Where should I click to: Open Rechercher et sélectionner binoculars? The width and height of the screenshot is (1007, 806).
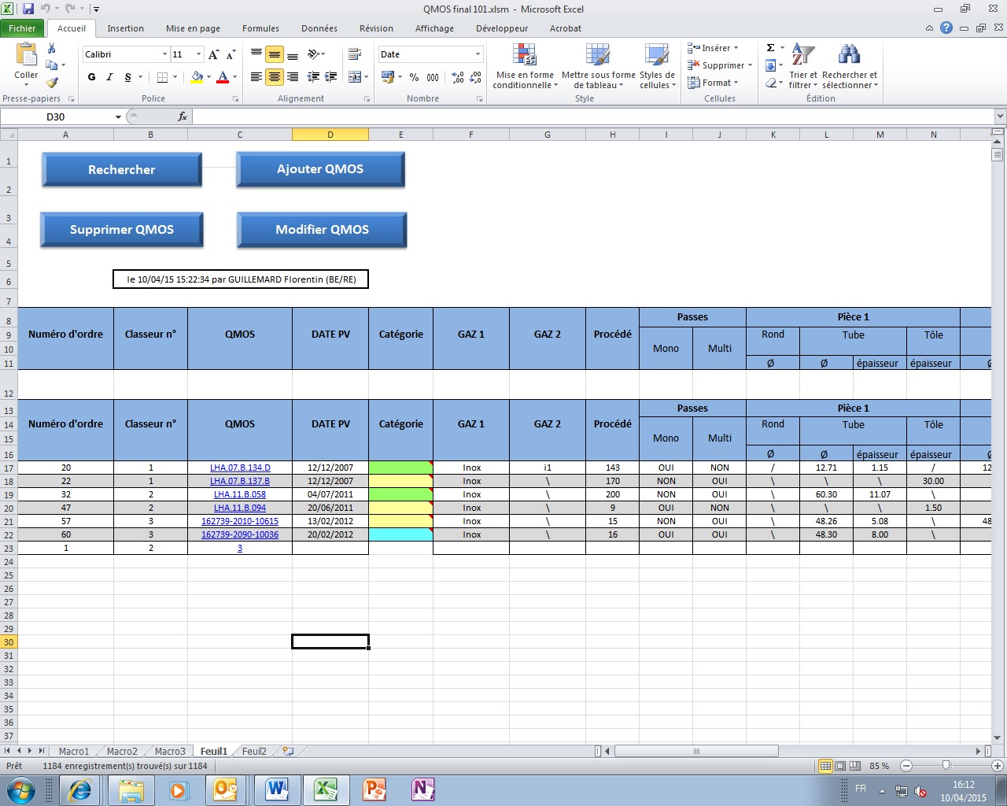click(x=850, y=66)
